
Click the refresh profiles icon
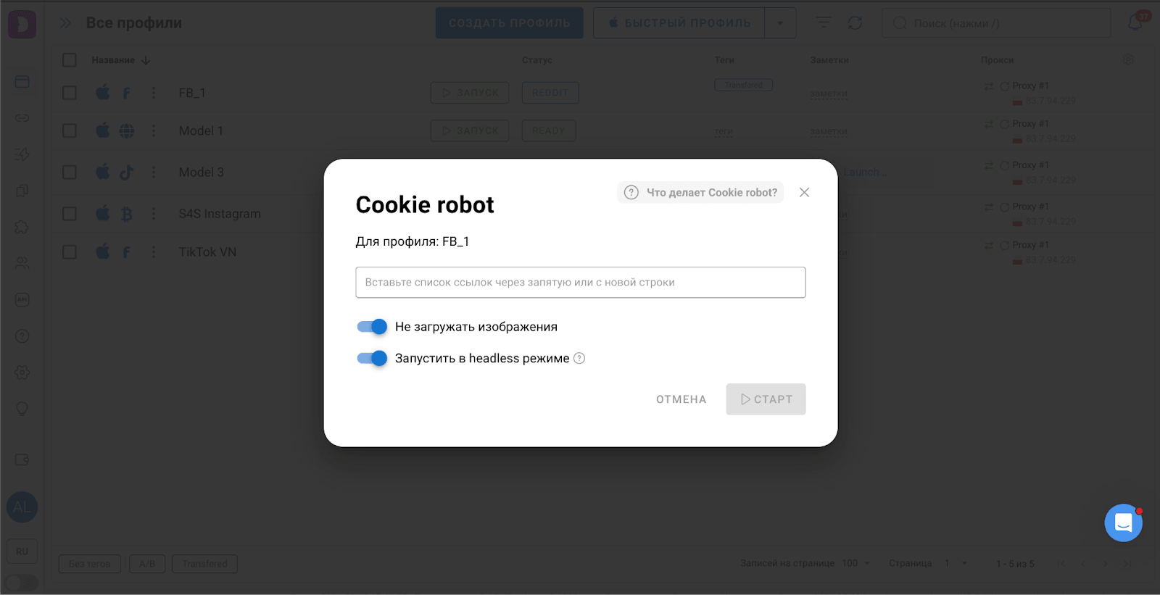click(855, 23)
